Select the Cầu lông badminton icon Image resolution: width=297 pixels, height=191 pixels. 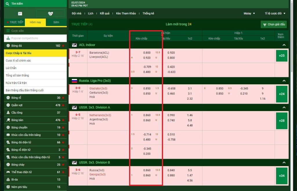click(x=8, y=112)
